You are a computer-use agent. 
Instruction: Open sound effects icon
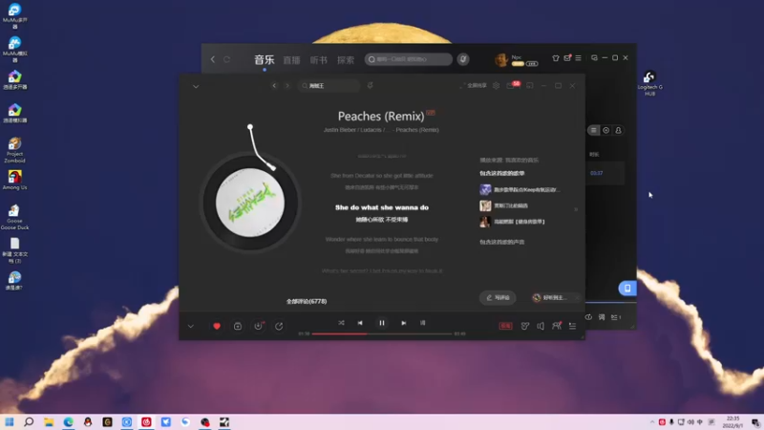click(x=524, y=326)
